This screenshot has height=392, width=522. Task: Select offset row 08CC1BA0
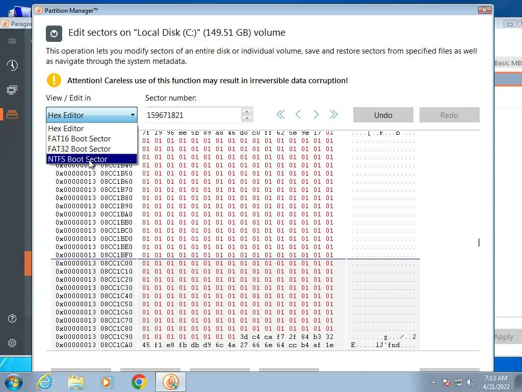[94, 214]
